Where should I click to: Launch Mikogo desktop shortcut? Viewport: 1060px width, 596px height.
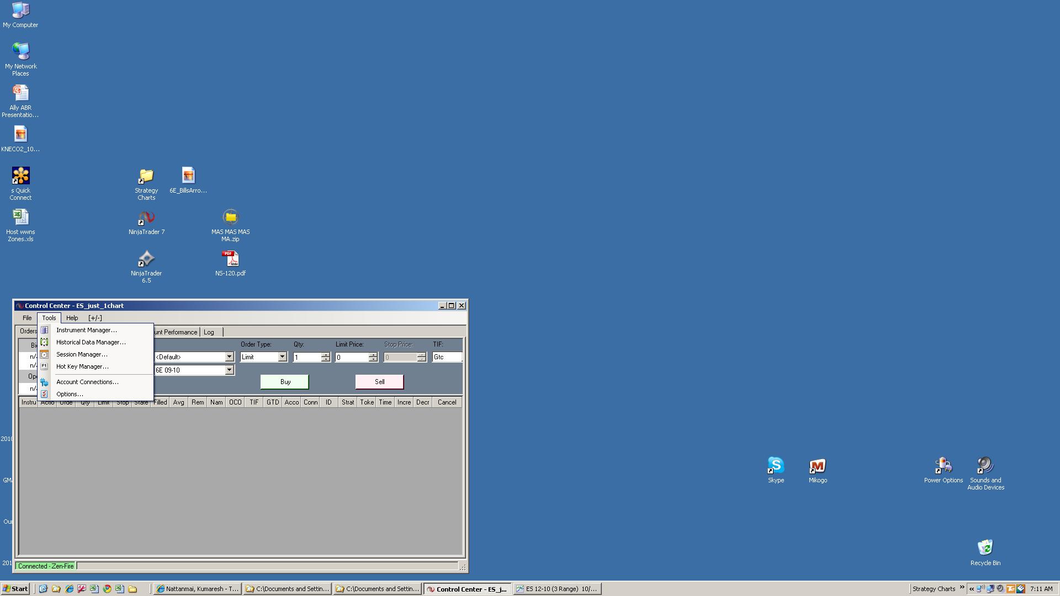tap(818, 466)
